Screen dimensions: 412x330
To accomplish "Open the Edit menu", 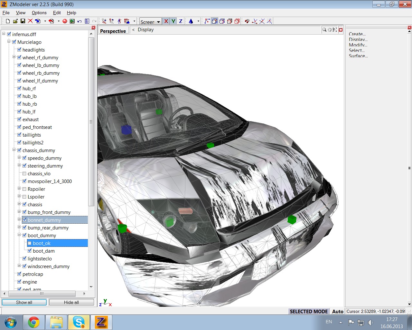I will [x=57, y=13].
